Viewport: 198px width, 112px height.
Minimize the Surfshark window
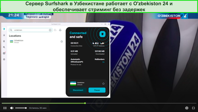point(102,24)
